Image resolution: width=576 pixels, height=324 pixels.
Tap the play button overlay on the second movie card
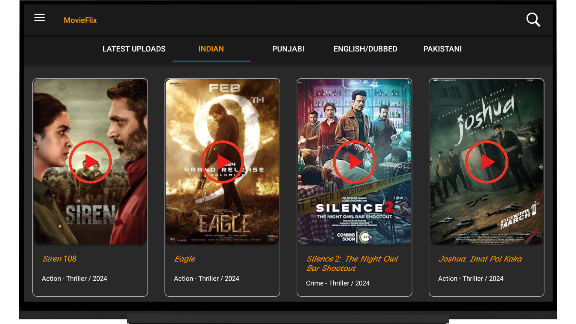[x=222, y=162]
